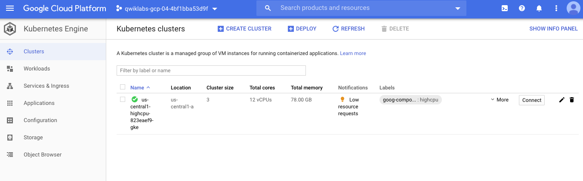Click SHOW INFO PANEL
Screen dimensions: 583x181
(x=553, y=29)
